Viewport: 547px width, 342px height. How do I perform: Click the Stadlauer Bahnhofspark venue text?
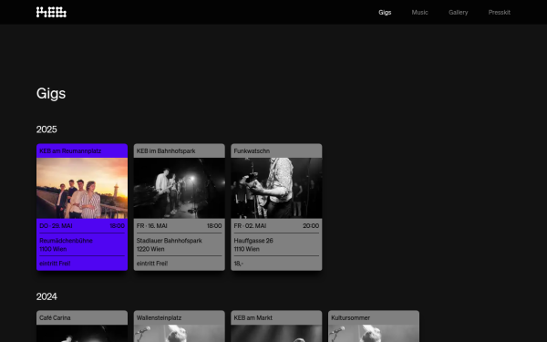click(x=170, y=241)
